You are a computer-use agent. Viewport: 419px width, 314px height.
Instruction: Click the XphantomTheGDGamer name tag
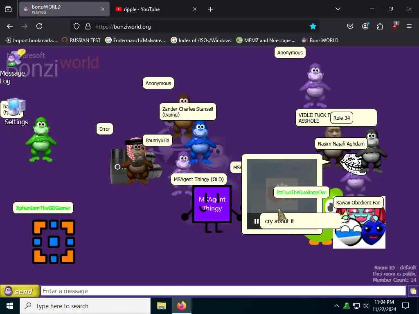coord(43,208)
